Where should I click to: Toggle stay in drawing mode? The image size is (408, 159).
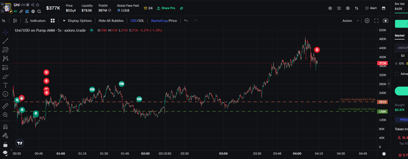click(x=5, y=136)
